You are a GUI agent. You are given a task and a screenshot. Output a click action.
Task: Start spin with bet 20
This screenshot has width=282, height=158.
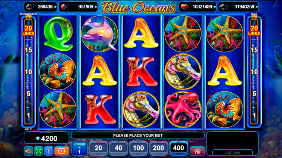point(99,148)
